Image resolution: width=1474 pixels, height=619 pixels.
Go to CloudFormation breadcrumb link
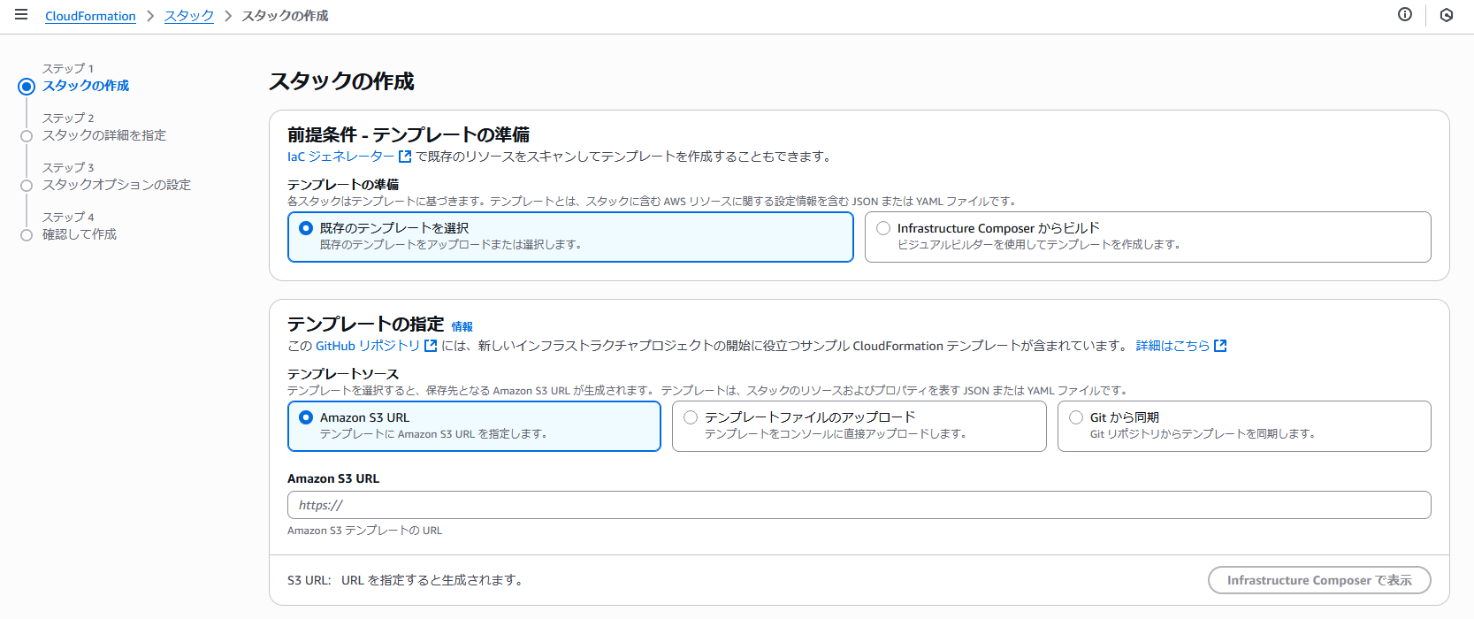coord(90,16)
